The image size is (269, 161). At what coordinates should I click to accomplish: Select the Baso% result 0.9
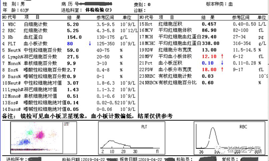(x=71, y=77)
